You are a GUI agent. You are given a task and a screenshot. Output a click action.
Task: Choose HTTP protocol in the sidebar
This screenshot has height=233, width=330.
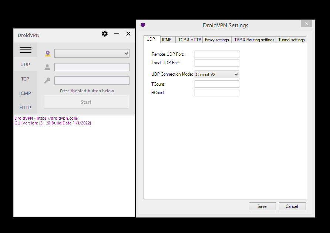pyautogui.click(x=25, y=107)
